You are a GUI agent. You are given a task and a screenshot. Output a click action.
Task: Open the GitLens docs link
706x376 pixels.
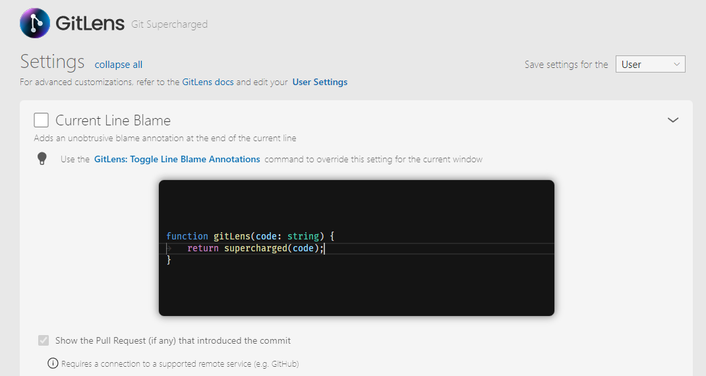tap(208, 82)
